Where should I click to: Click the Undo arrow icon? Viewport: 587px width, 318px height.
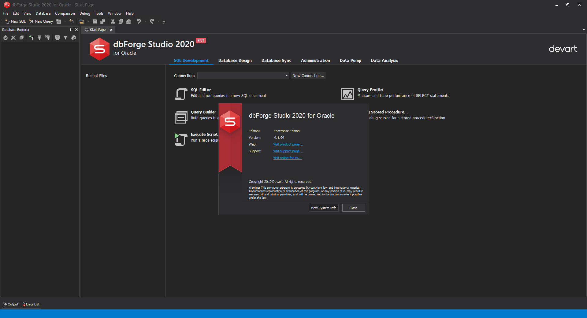point(139,21)
